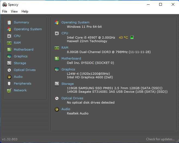Maximize the Speccy window
Viewport: 179px width, 143px height.
pos(161,4)
